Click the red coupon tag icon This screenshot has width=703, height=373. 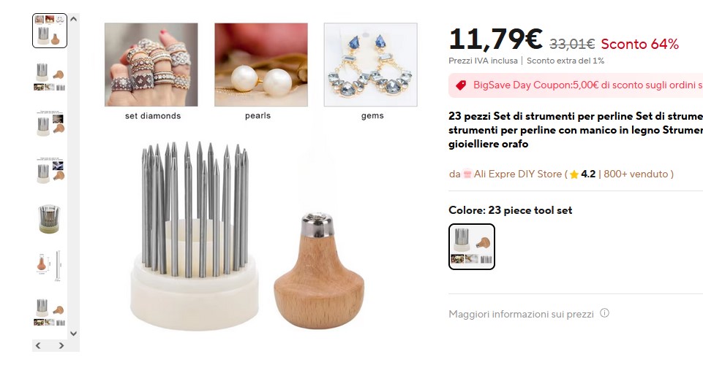tap(461, 85)
